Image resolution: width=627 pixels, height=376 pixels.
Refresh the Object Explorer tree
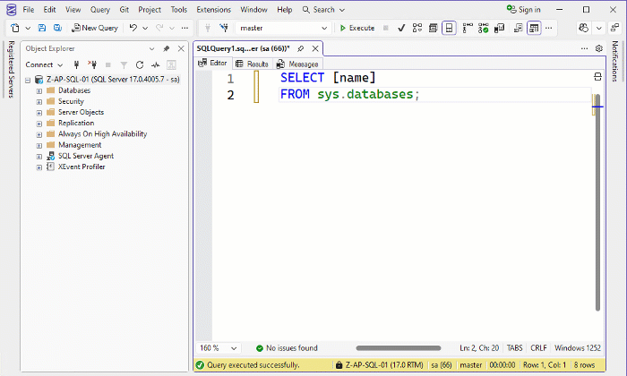139,64
